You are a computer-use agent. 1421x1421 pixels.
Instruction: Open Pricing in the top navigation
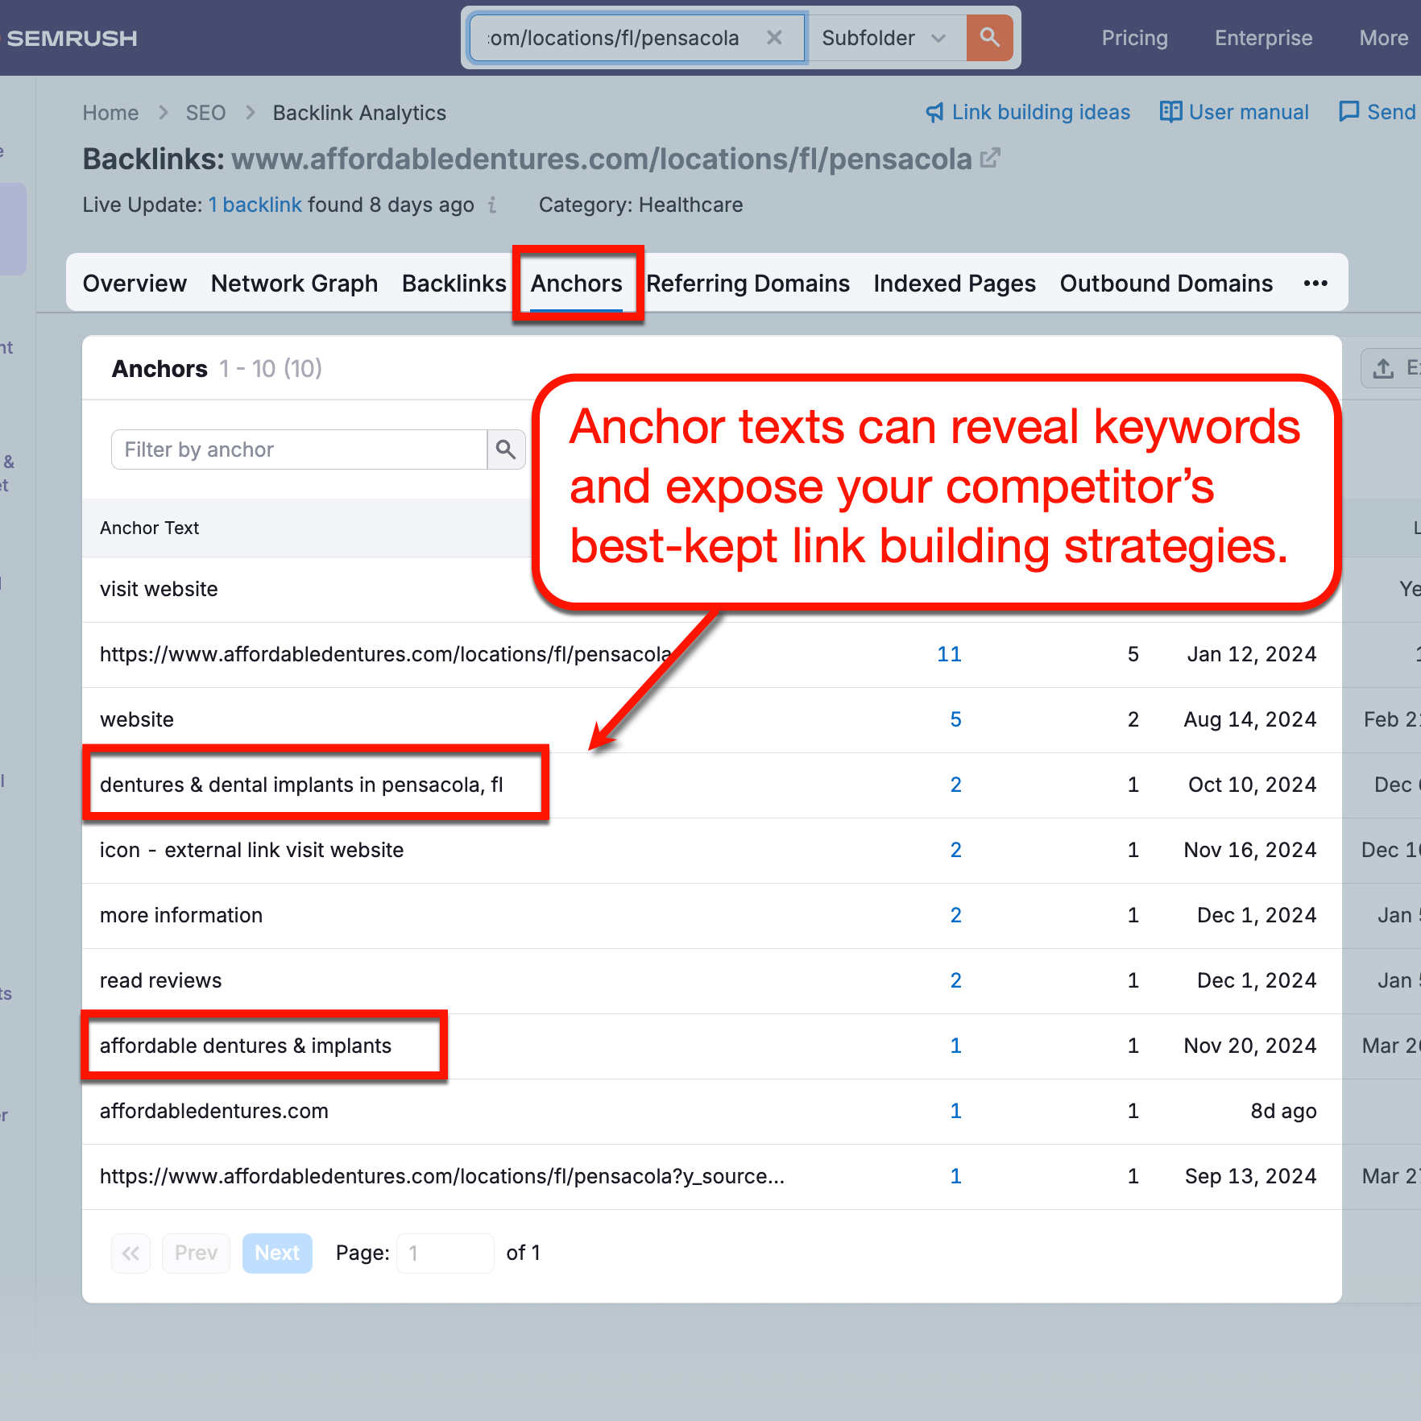click(1134, 38)
